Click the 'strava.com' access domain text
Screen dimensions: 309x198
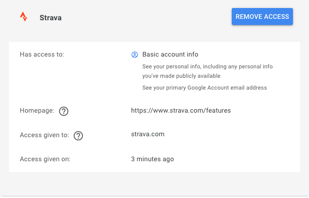point(147,134)
